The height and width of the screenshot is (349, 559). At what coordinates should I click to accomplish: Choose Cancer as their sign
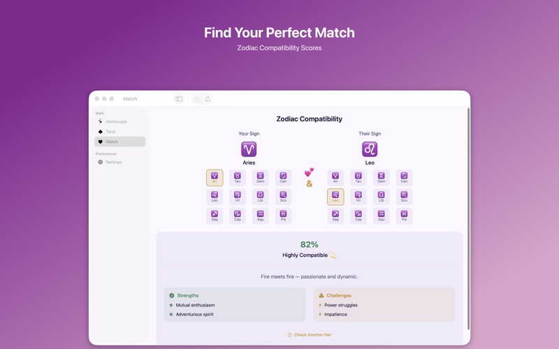pos(404,177)
